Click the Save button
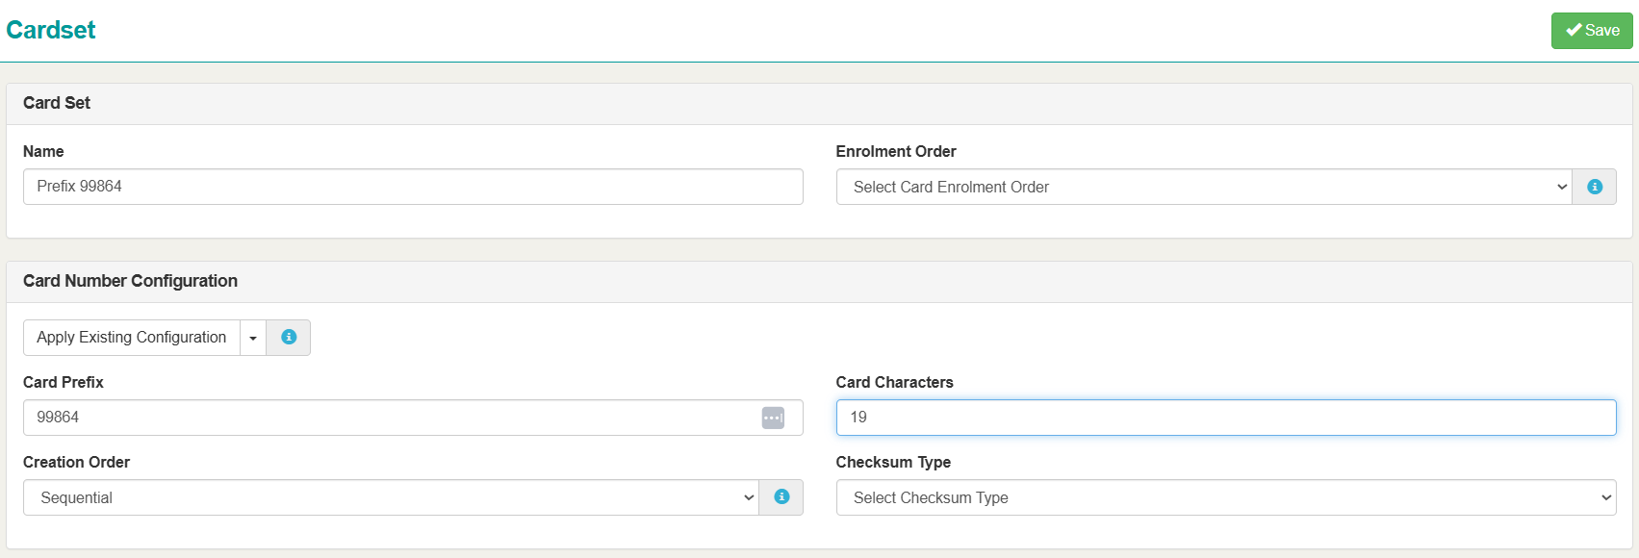 1592,31
